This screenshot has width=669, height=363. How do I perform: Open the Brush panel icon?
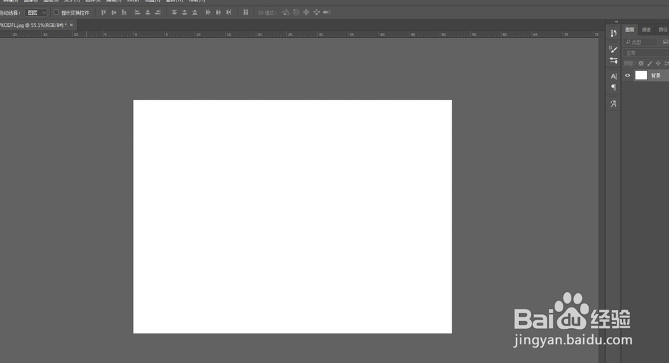[613, 49]
